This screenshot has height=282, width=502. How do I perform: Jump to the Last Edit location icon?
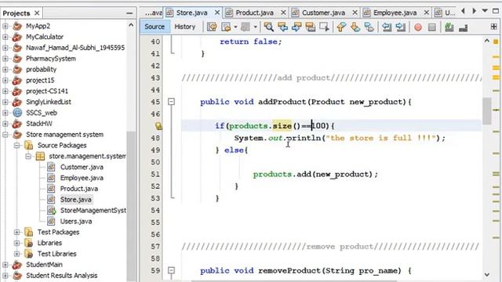pos(212,27)
